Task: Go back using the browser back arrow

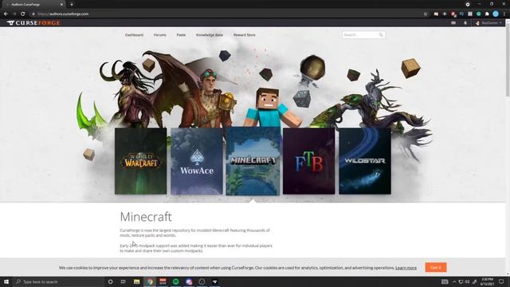Action: (6, 14)
